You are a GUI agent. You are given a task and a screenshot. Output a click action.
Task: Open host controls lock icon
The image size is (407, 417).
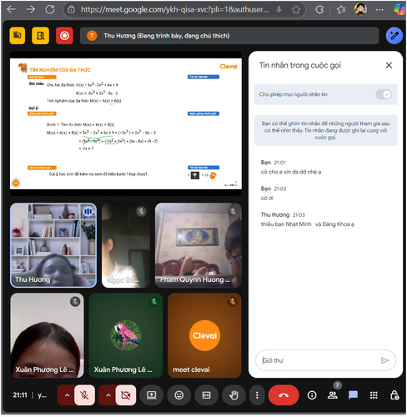click(x=394, y=395)
